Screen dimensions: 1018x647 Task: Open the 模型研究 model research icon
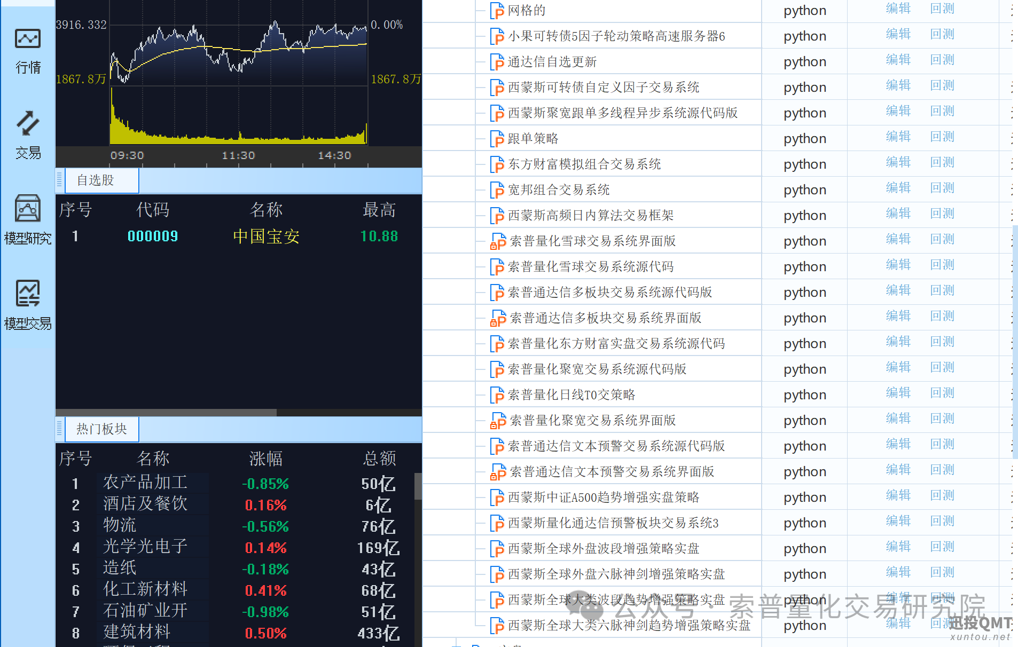click(28, 220)
